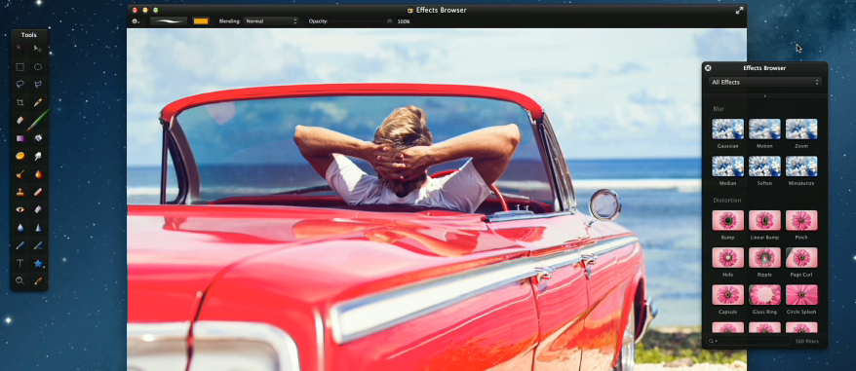The image size is (856, 371).
Task: Open the Blending mode dropdown
Action: click(x=271, y=21)
